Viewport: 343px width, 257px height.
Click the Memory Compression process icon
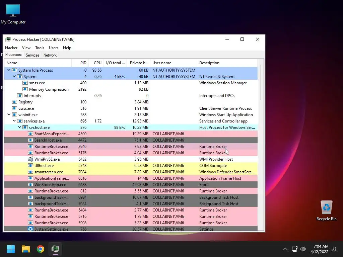25,89
